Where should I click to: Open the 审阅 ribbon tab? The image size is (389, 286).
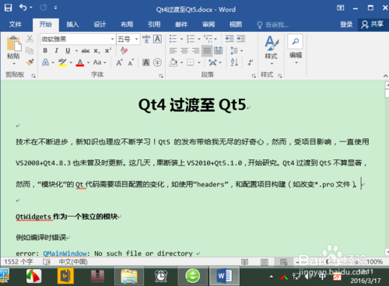(x=209, y=25)
